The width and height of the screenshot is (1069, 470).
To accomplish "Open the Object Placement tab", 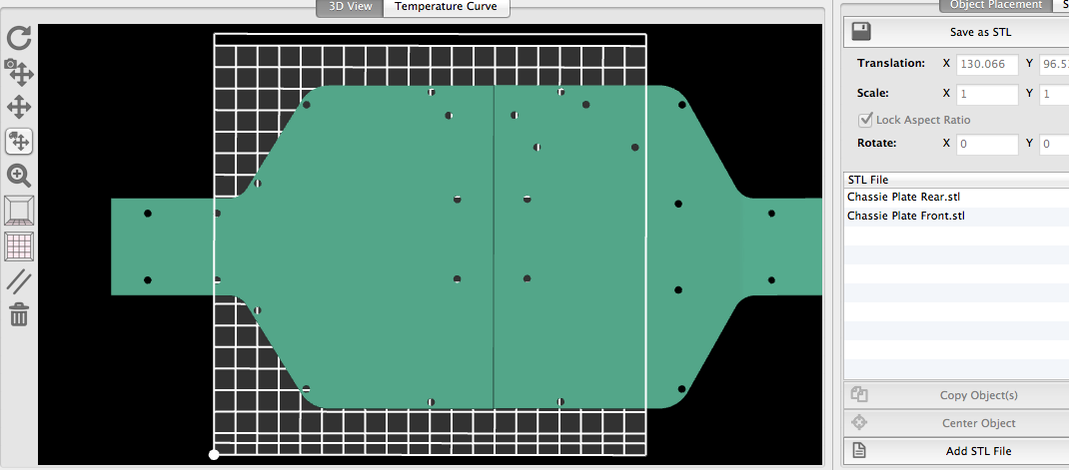I will [995, 5].
